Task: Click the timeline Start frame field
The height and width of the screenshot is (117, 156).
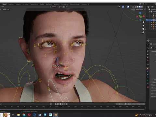Action: pos(131,104)
